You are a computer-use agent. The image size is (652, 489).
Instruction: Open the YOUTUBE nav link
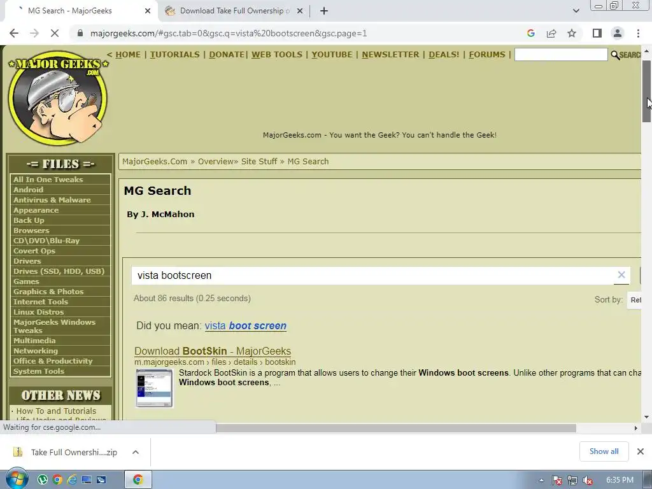[x=332, y=55]
